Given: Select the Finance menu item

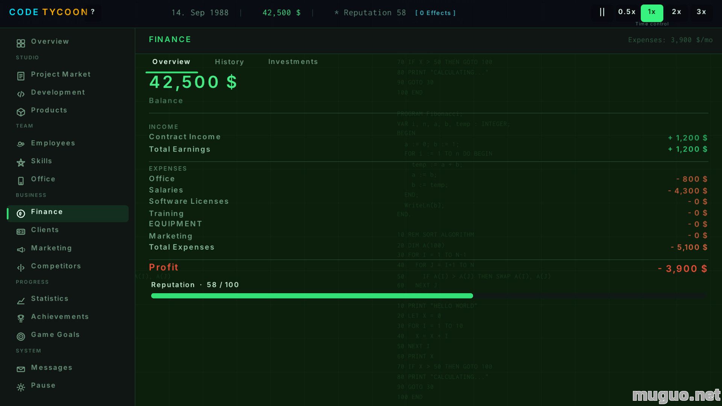Looking at the screenshot, I should (x=68, y=214).
